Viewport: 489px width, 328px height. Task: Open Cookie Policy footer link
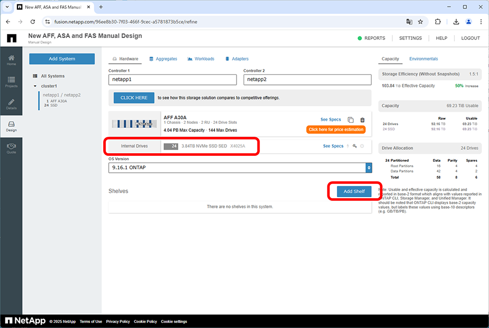click(145, 322)
